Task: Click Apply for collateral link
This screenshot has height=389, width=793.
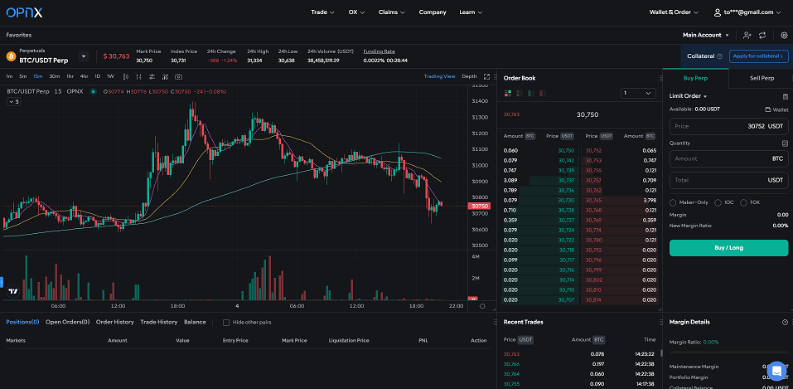Action: point(758,56)
